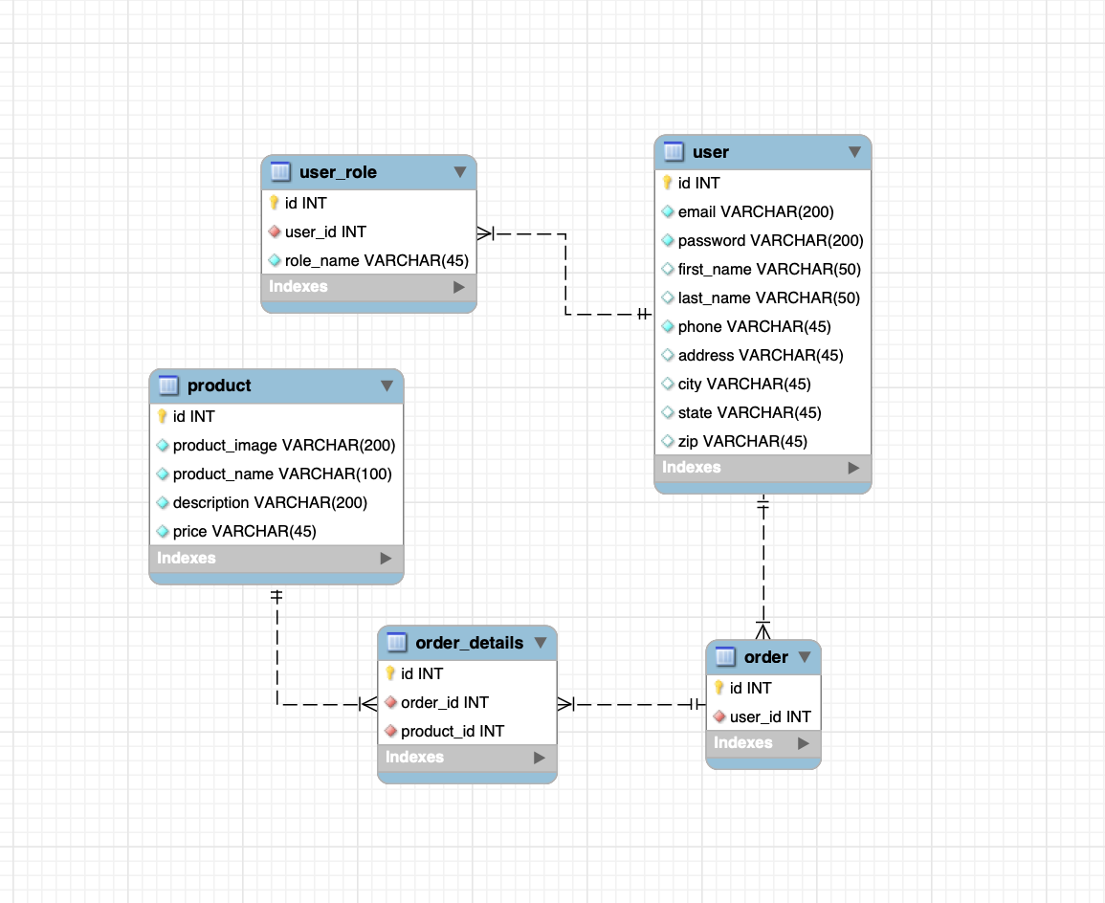Expand Indexes section of order_details table
Screen dimensions: 1105x903
pos(540,758)
